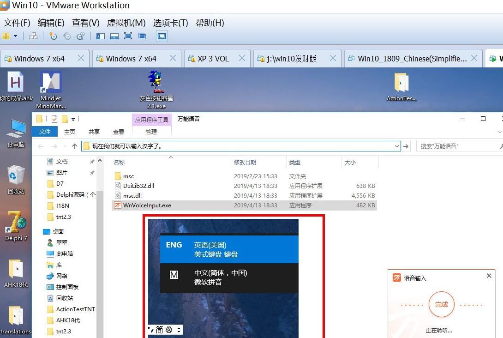The width and height of the screenshot is (503, 338).
Task: Click the 完成 button in voice input
Action: pos(441,304)
